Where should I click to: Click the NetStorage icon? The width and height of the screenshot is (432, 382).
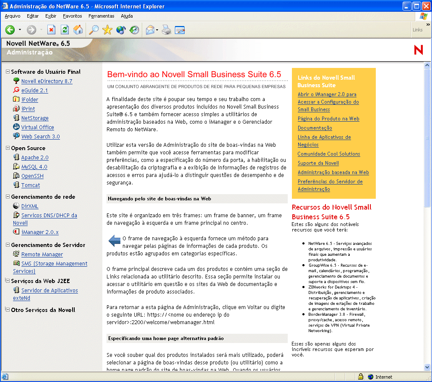click(x=16, y=117)
